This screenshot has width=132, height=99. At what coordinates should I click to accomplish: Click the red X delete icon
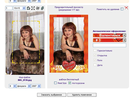[x=126, y=8]
